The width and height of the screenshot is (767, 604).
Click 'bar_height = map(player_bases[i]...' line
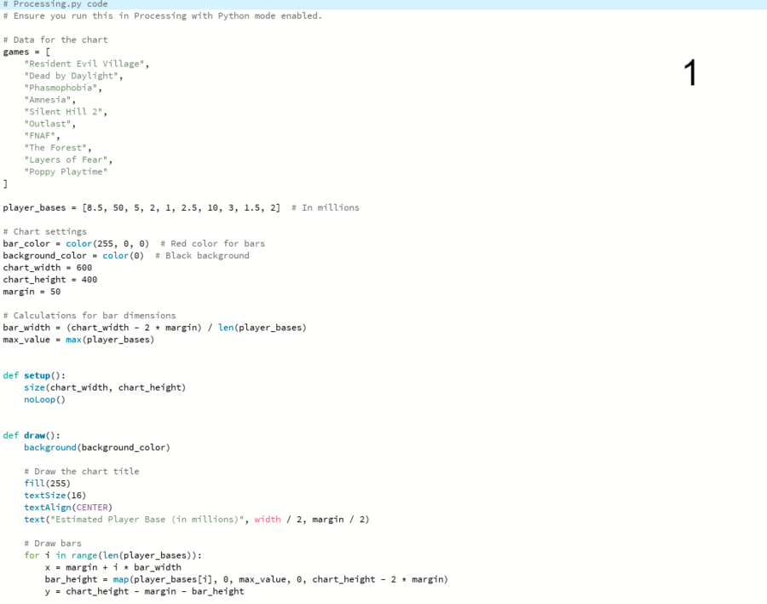246,579
